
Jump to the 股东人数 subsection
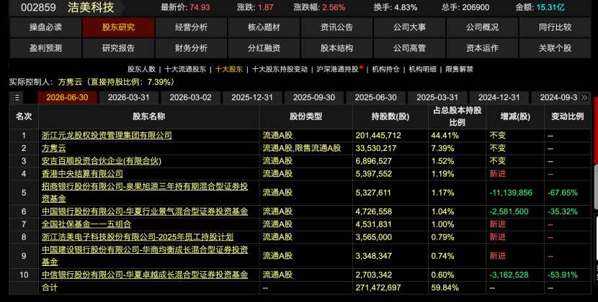[x=141, y=69]
